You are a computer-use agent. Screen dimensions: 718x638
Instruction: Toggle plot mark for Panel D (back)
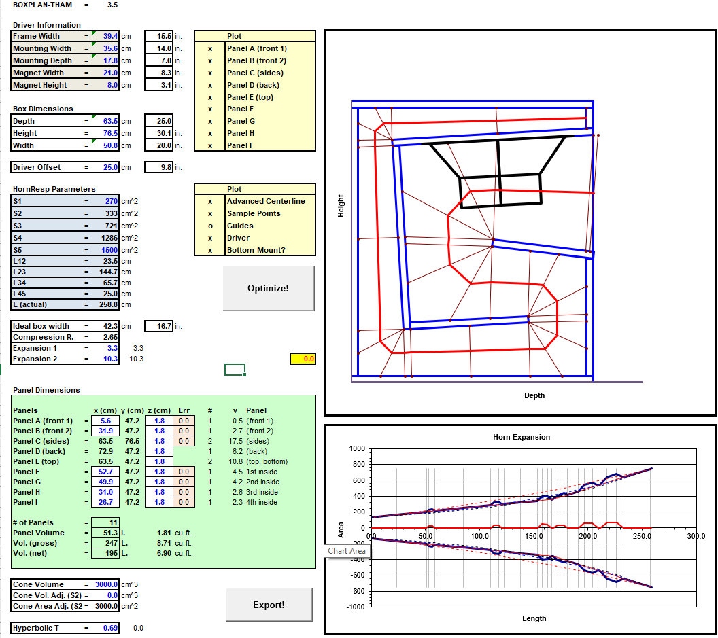(x=210, y=85)
